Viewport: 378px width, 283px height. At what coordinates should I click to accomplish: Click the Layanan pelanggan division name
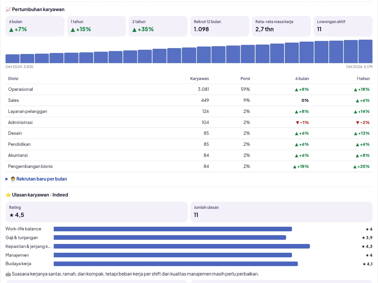[28, 111]
